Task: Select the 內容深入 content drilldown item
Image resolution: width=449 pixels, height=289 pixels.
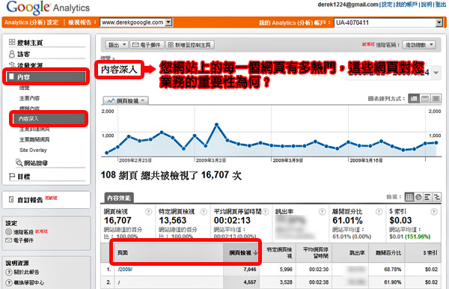Action: point(49,118)
